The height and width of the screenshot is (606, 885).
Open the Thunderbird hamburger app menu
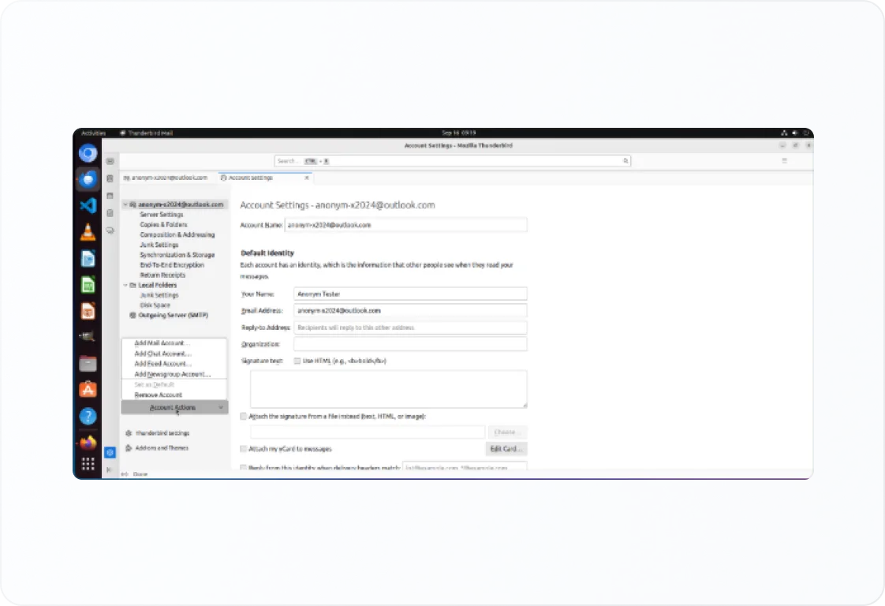pyautogui.click(x=785, y=161)
